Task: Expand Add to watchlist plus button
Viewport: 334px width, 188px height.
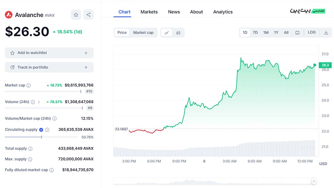Action: tap(86, 53)
